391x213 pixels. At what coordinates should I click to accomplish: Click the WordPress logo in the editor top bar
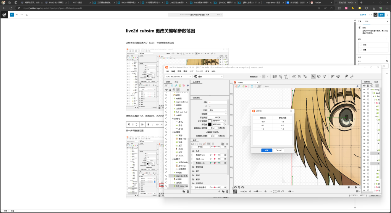tap(4, 15)
